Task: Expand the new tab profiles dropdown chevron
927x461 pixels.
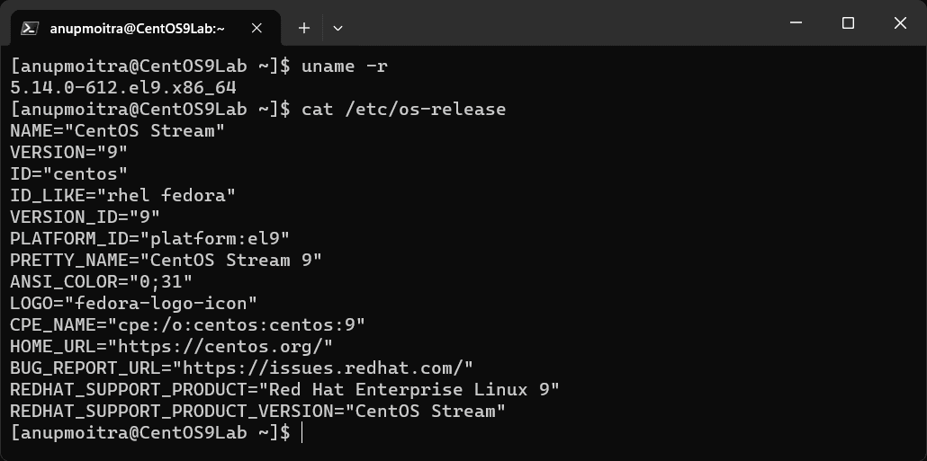Action: tap(337, 28)
